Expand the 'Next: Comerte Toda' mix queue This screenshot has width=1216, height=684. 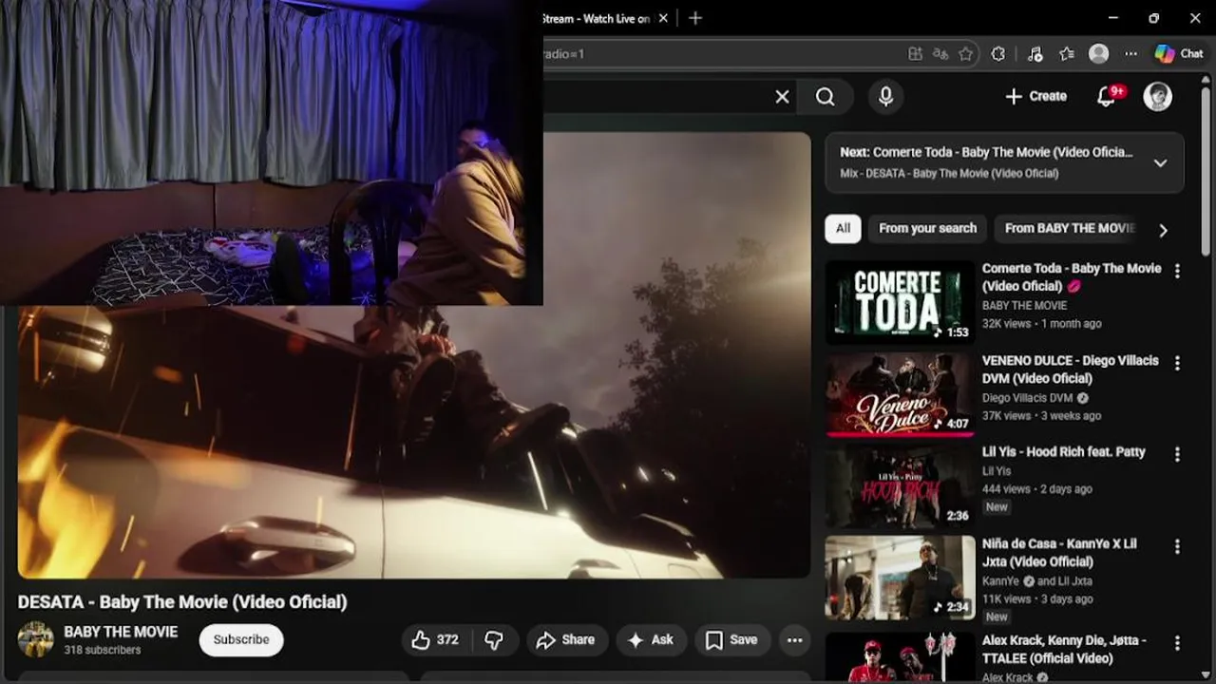click(1160, 162)
